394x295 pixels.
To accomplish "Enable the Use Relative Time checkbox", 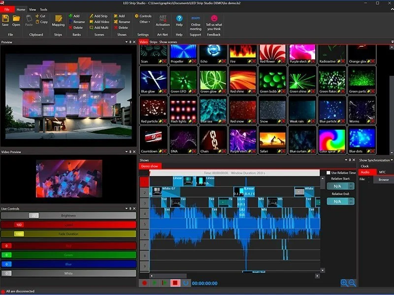I will (x=329, y=173).
